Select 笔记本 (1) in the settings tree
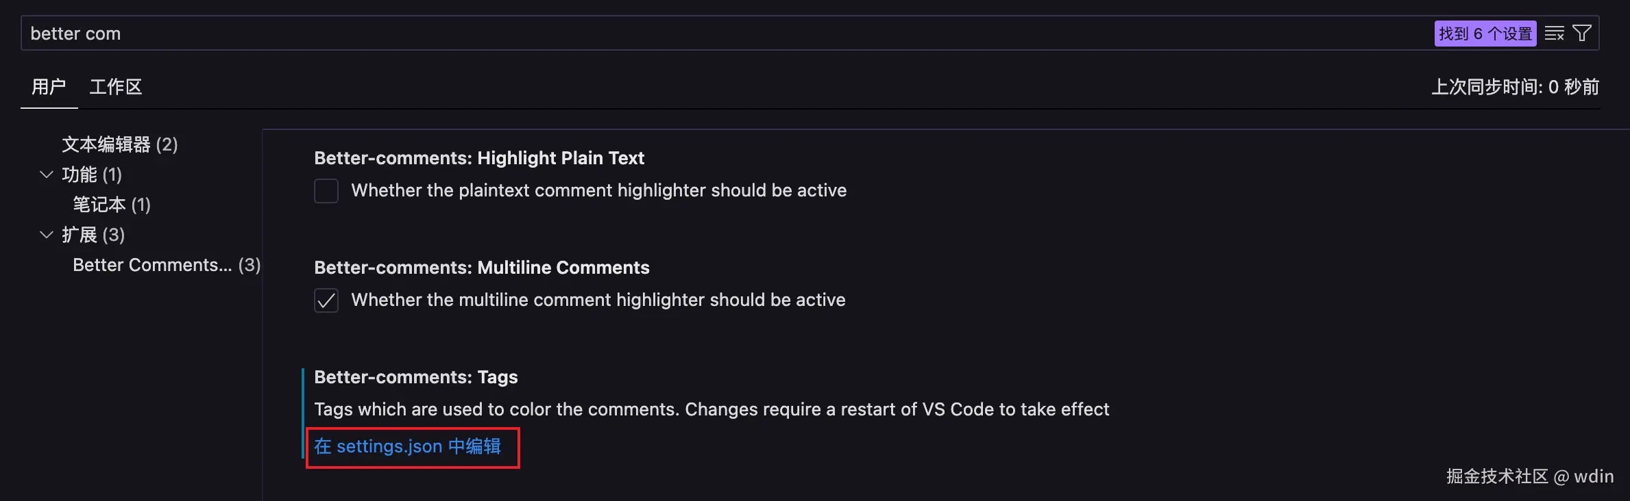Screen dimensions: 1630x501 (112, 205)
